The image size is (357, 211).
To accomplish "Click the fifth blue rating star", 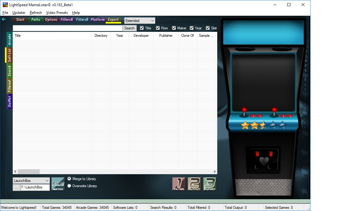I will click(x=282, y=125).
